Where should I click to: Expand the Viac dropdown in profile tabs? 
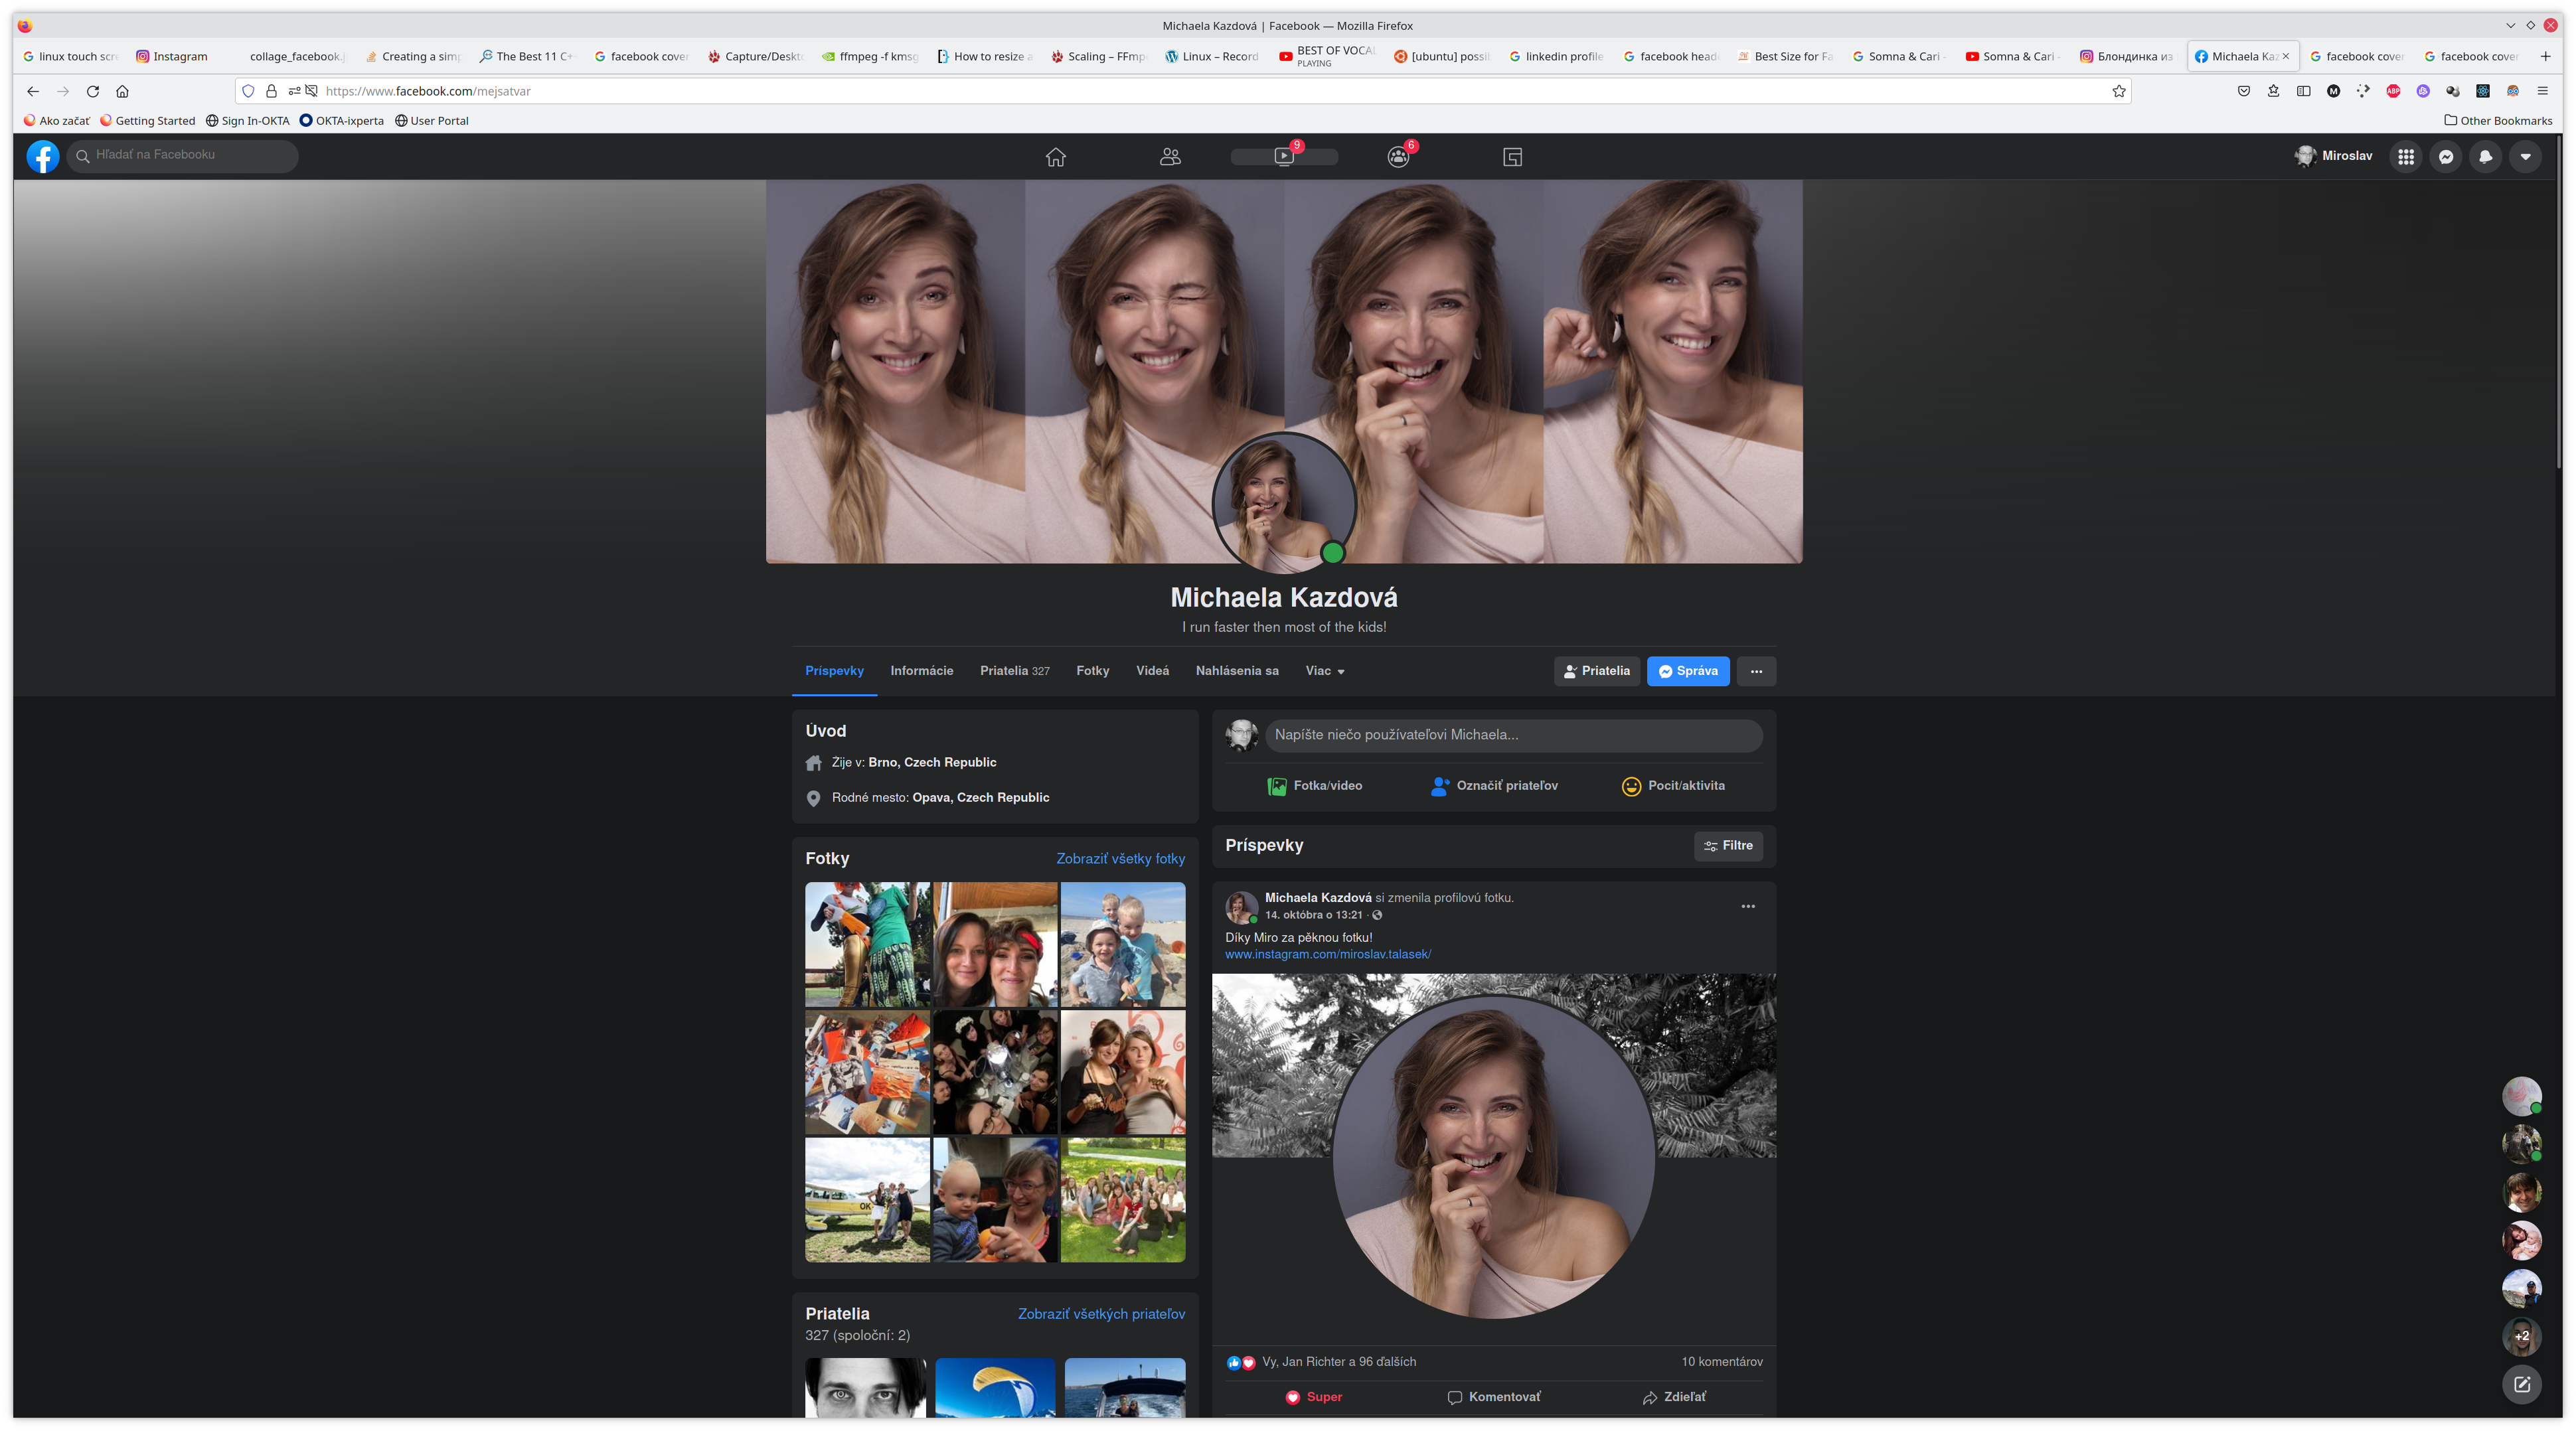(1324, 671)
